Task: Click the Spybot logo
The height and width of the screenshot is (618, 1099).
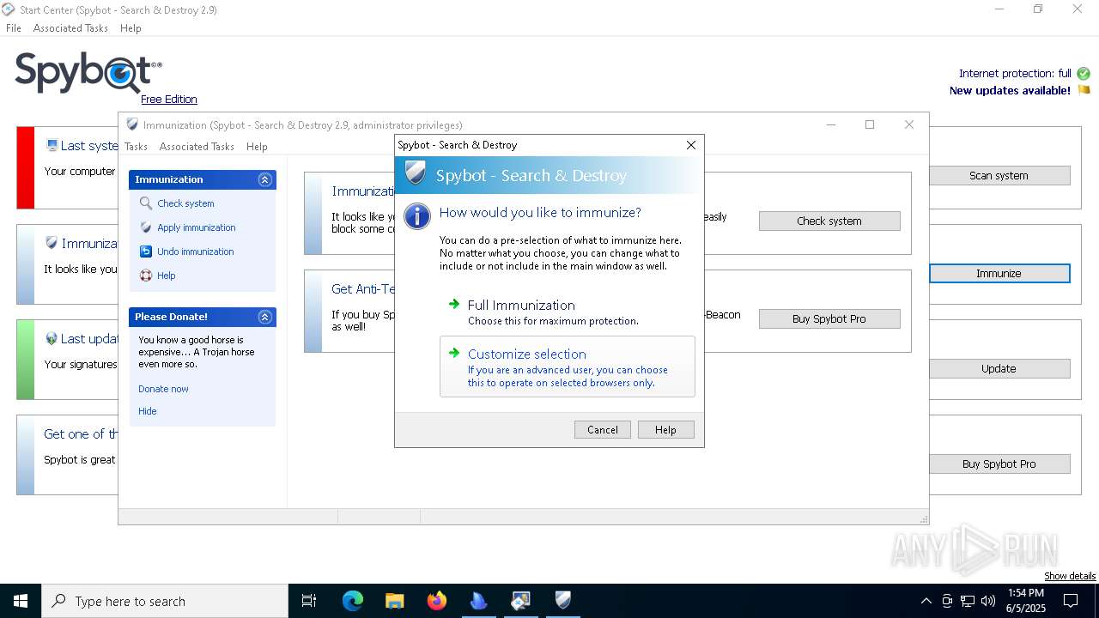Action: pos(88,72)
